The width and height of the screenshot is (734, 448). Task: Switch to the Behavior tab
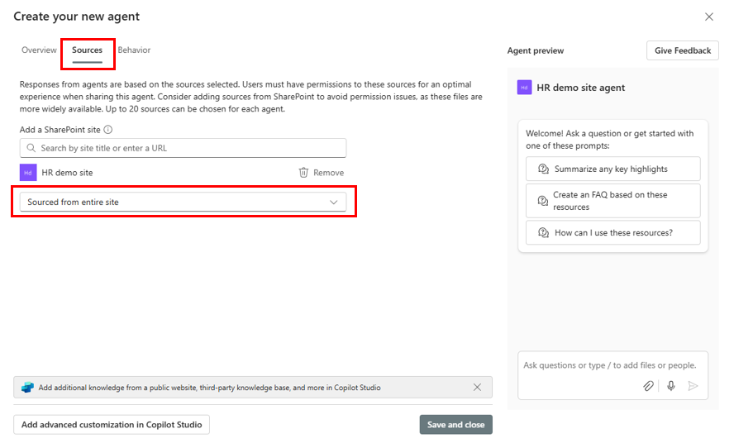click(134, 50)
